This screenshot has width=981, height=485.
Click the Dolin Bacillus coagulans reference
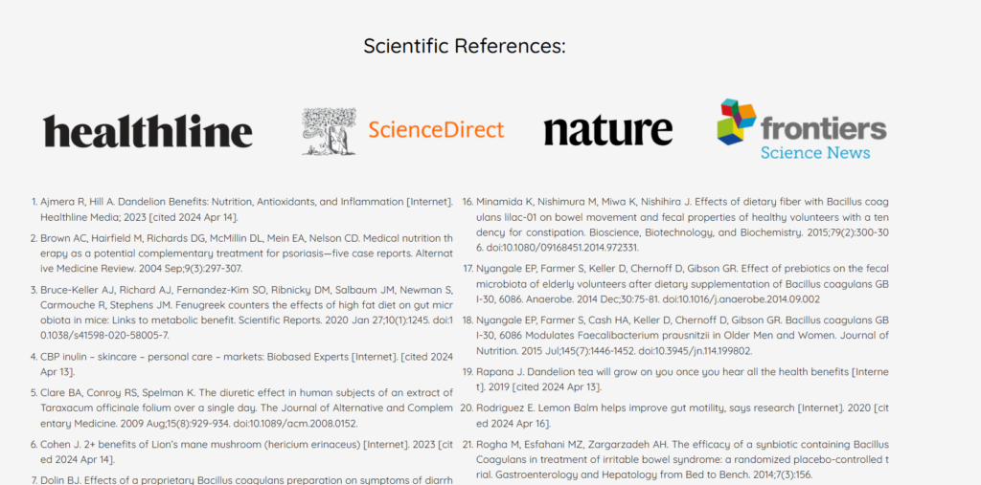click(242, 480)
